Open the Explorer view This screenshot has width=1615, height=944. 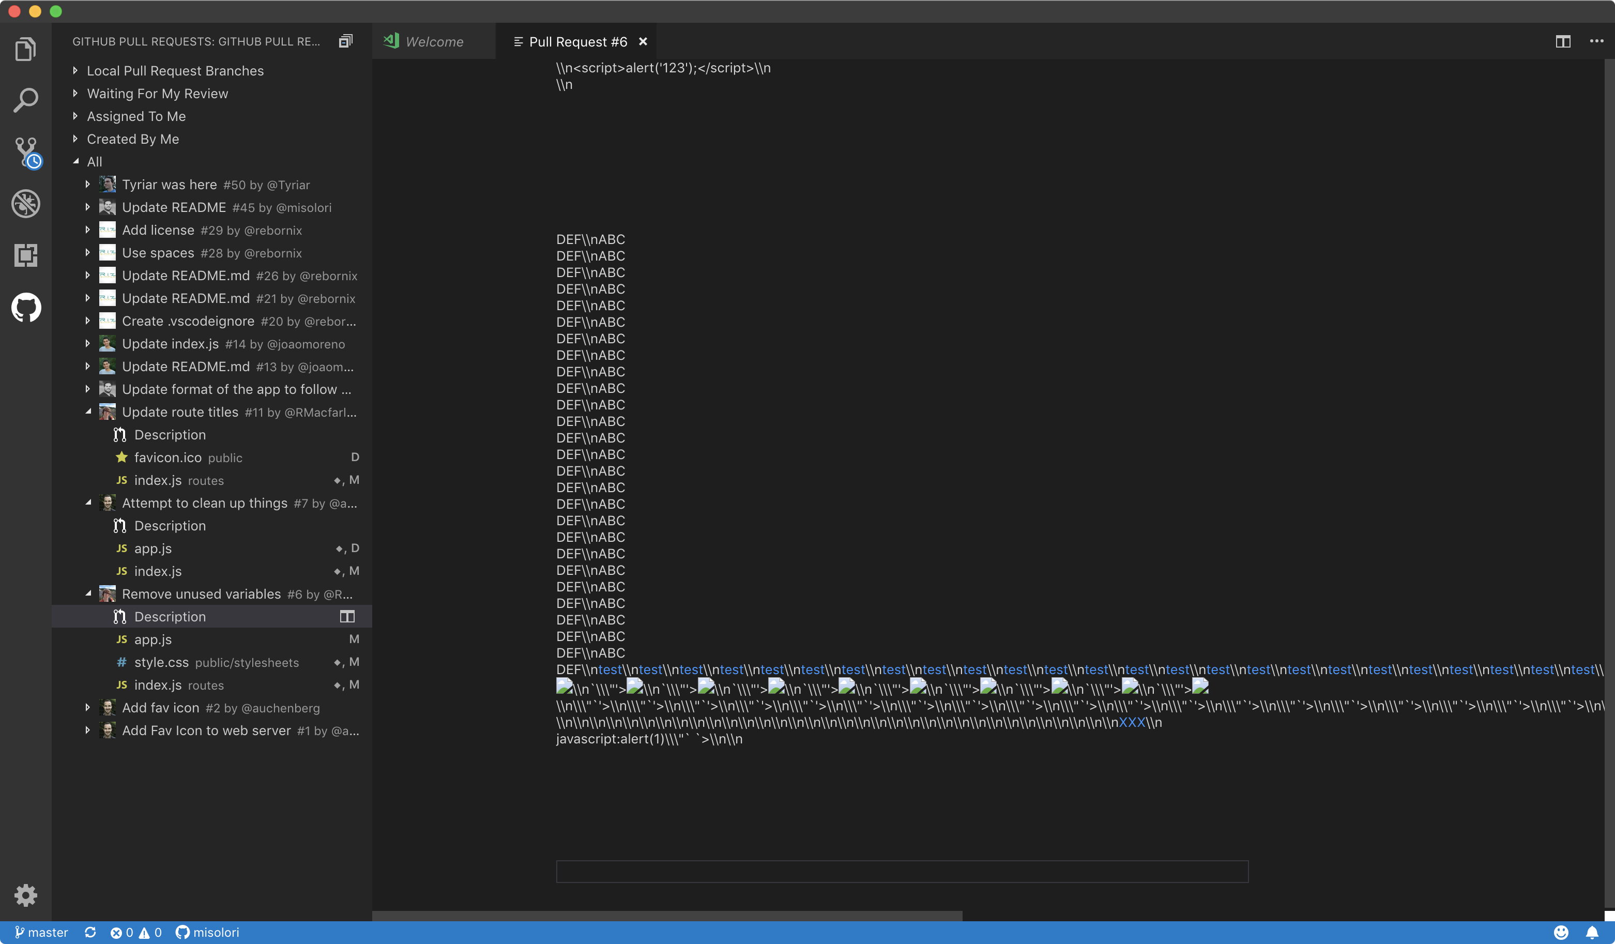point(26,49)
